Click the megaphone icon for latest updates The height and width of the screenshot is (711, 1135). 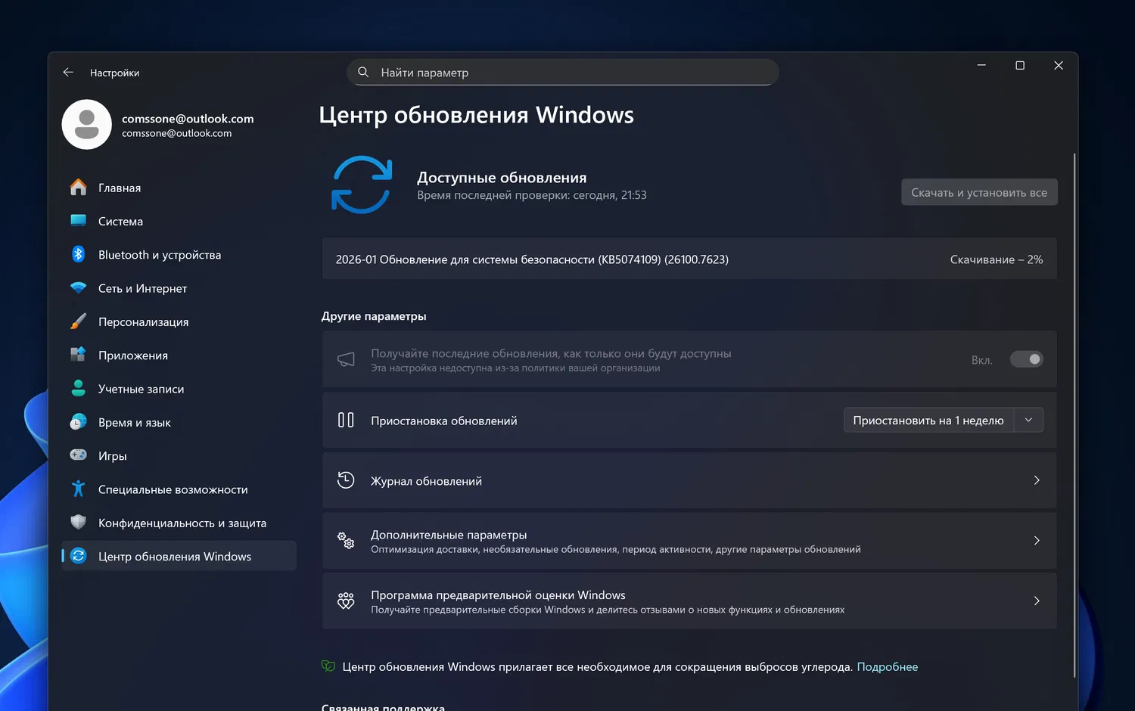(346, 359)
